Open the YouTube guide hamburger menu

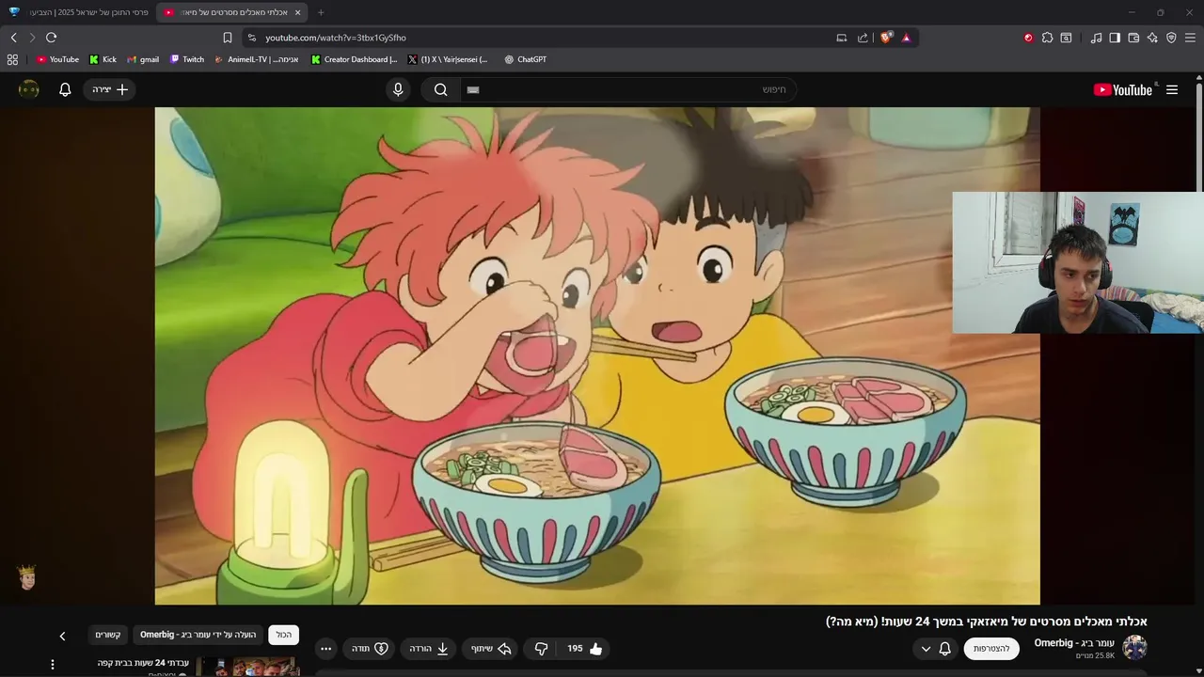pos(1172,89)
